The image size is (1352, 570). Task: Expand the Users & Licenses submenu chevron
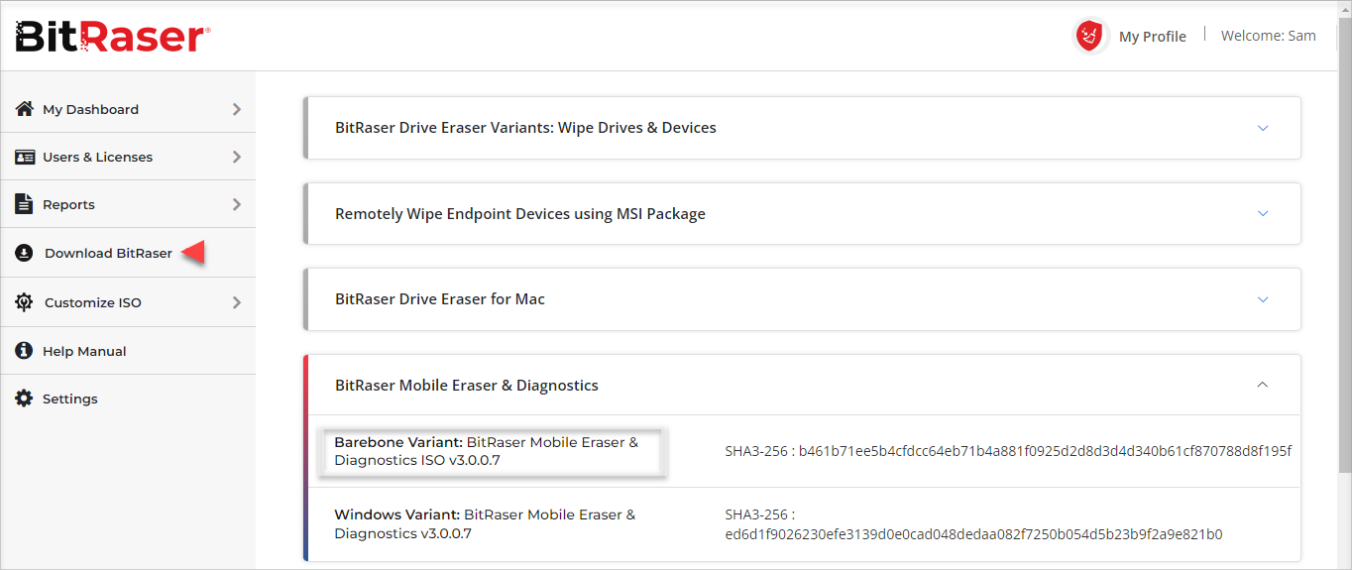[237, 157]
